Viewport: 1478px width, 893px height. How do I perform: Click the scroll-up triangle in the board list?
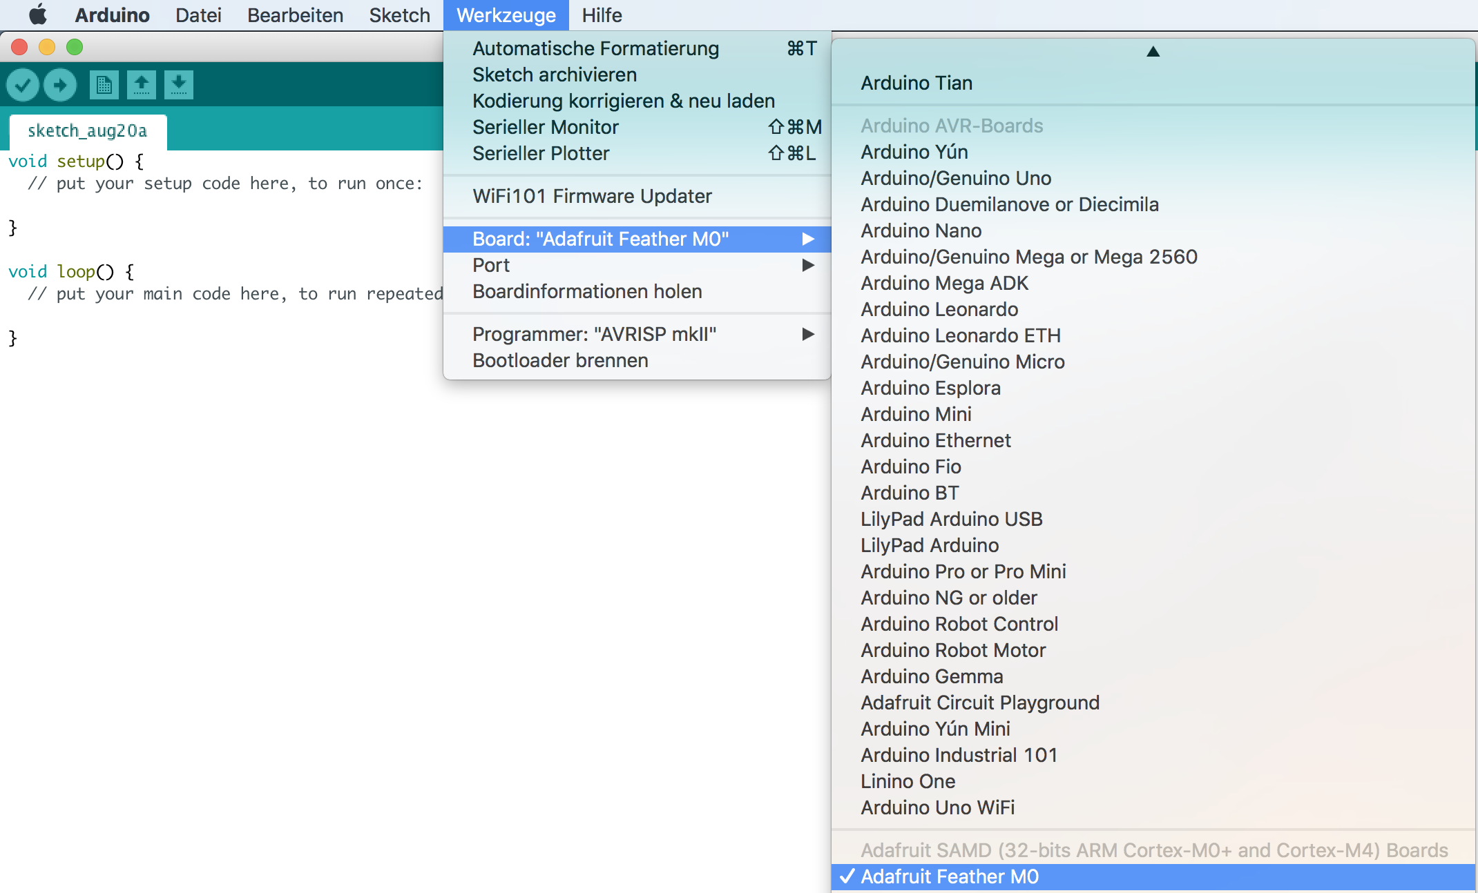[1153, 52]
